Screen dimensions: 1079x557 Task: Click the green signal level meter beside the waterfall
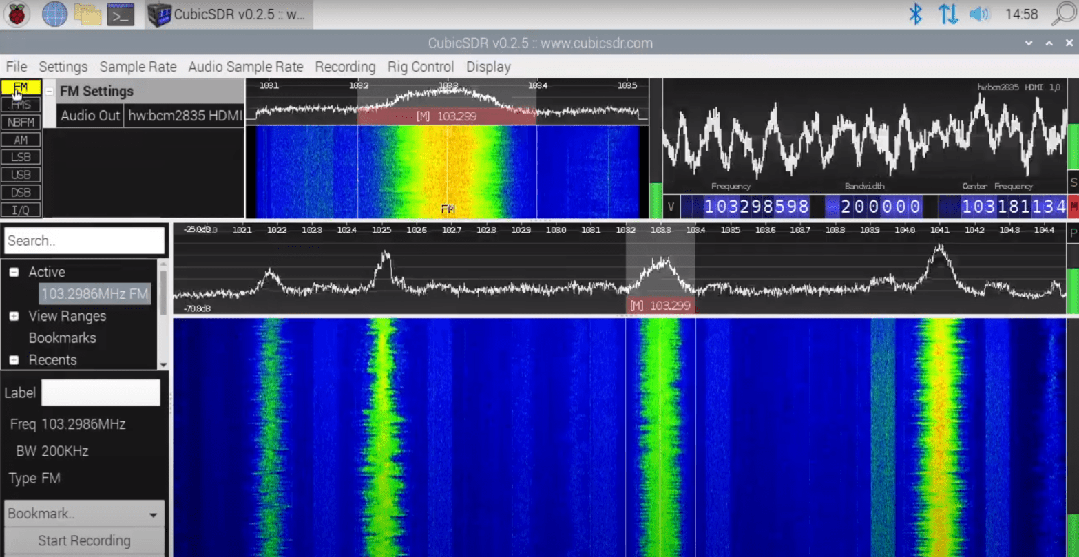[x=656, y=200]
